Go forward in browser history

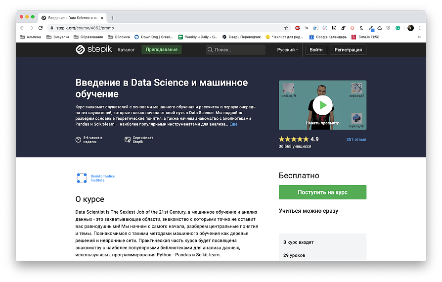point(31,28)
